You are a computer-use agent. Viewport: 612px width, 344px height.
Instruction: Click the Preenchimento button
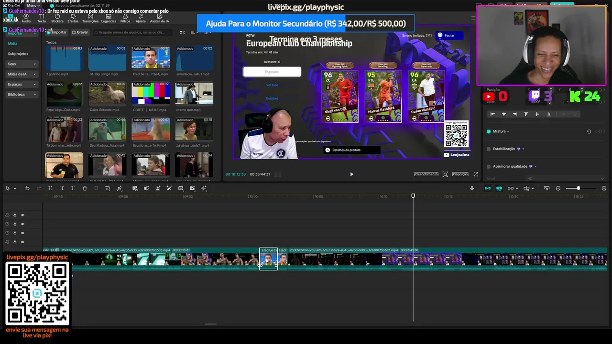pyautogui.click(x=426, y=174)
